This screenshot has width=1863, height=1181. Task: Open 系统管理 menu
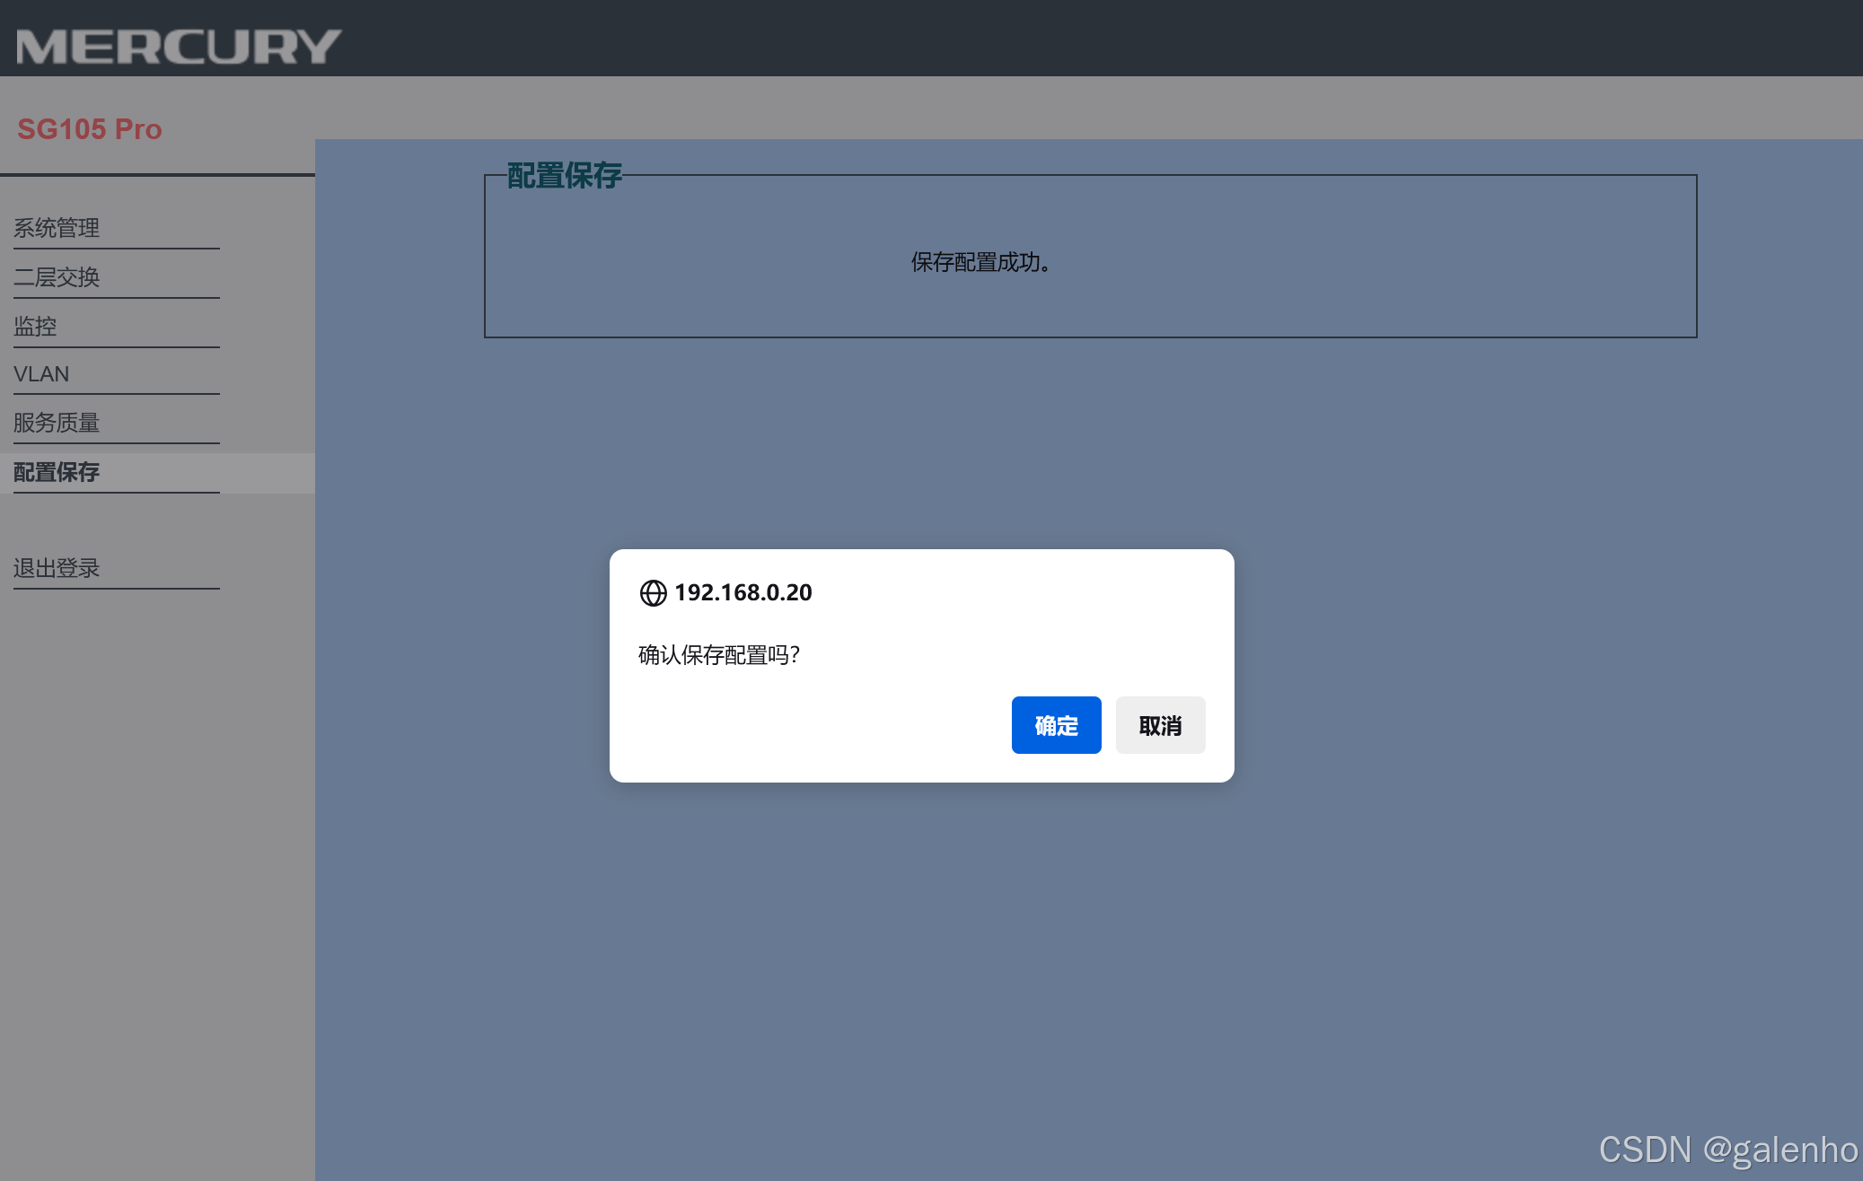[57, 228]
